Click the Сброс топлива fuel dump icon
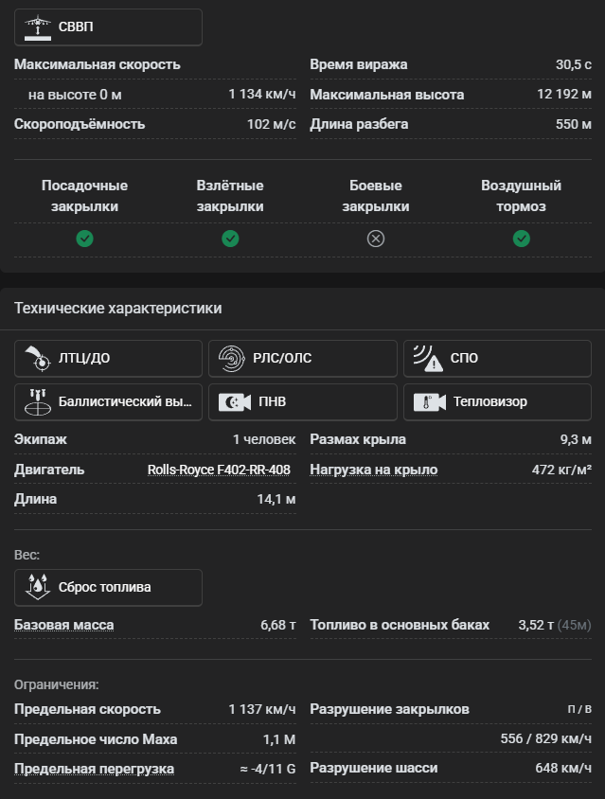Screen dimensions: 605x799 pos(37,587)
